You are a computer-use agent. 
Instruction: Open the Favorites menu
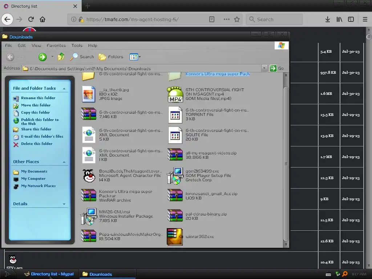56,45
